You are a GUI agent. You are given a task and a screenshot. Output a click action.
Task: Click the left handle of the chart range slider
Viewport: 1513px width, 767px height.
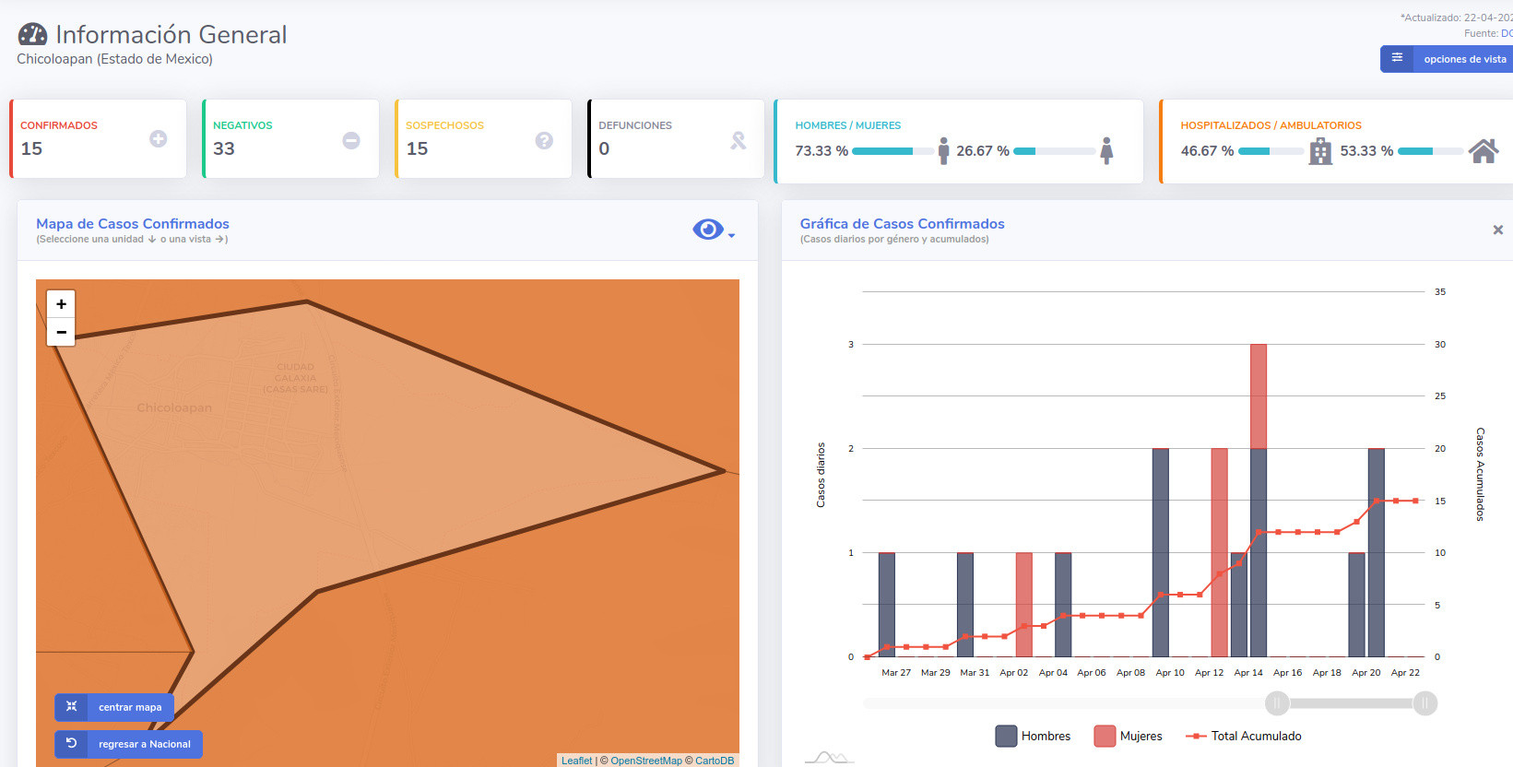click(1277, 703)
